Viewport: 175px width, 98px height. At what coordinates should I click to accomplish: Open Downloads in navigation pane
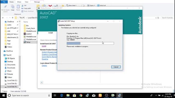coord(10,68)
